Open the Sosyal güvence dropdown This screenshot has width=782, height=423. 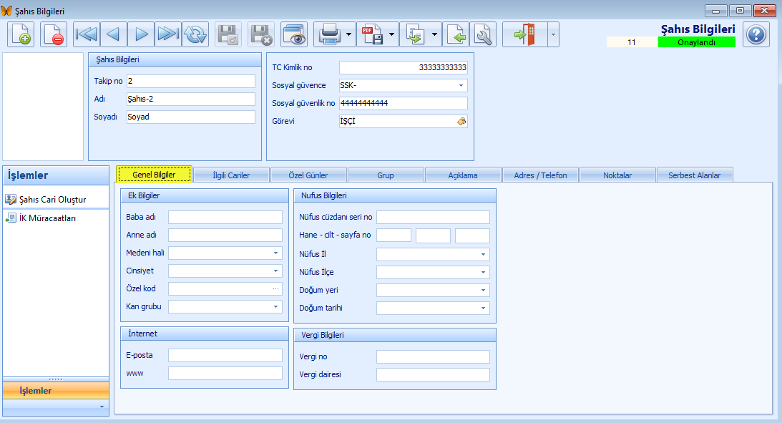click(x=461, y=86)
